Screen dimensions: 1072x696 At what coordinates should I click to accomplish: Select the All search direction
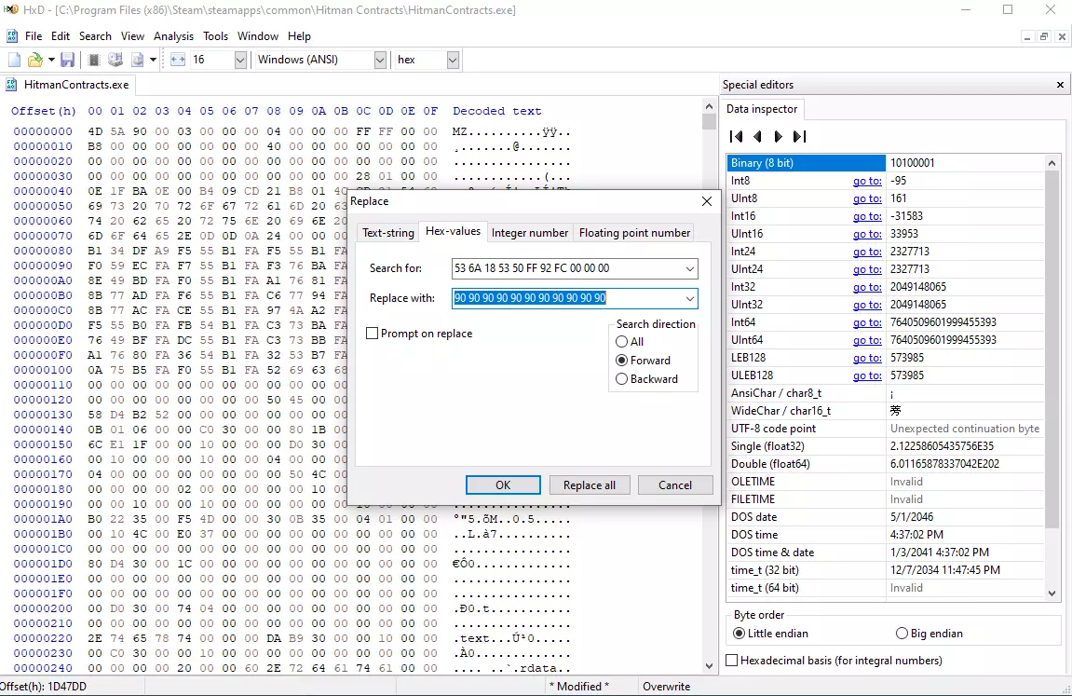[x=630, y=342]
